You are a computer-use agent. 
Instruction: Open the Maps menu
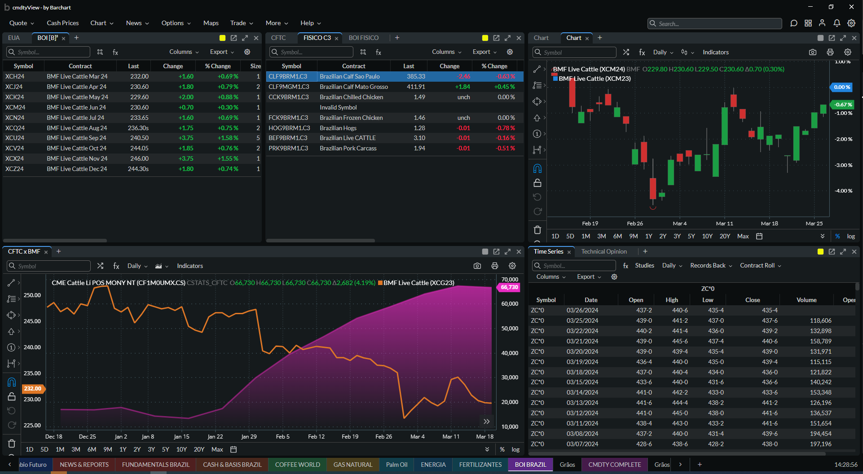coord(211,23)
